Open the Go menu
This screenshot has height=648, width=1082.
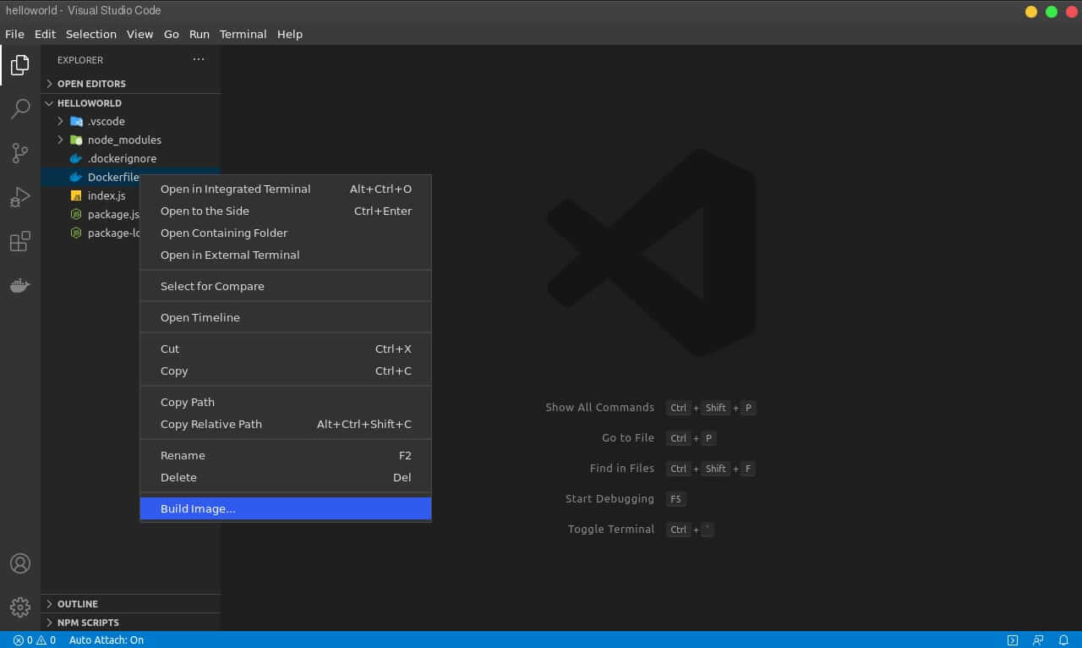172,34
